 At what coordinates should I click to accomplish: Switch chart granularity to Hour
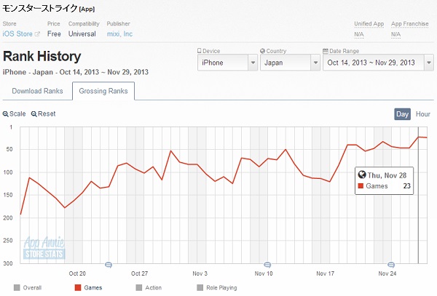(x=423, y=114)
